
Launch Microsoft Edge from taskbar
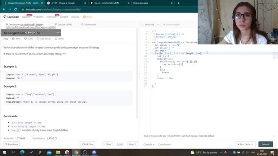pyautogui.click(x=22, y=152)
